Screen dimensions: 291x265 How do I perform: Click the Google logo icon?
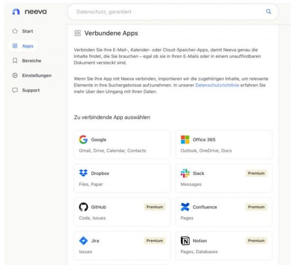[83, 139]
